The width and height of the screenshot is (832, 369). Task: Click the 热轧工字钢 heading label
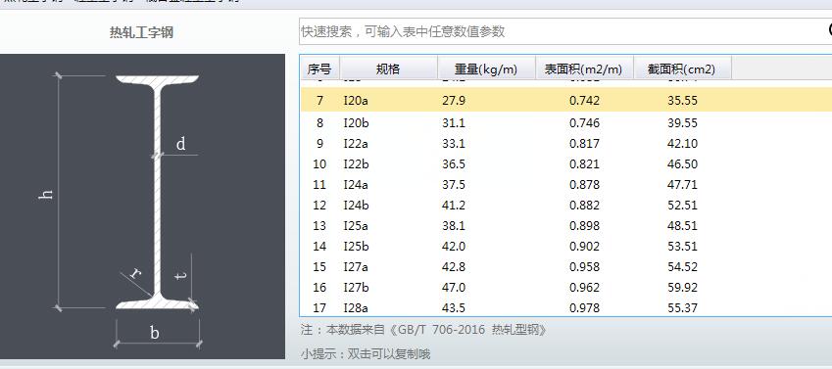(x=141, y=33)
